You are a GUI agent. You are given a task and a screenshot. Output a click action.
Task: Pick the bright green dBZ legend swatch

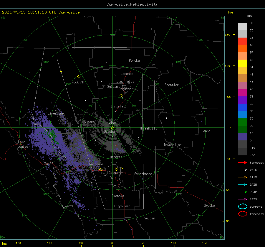coord(243,122)
